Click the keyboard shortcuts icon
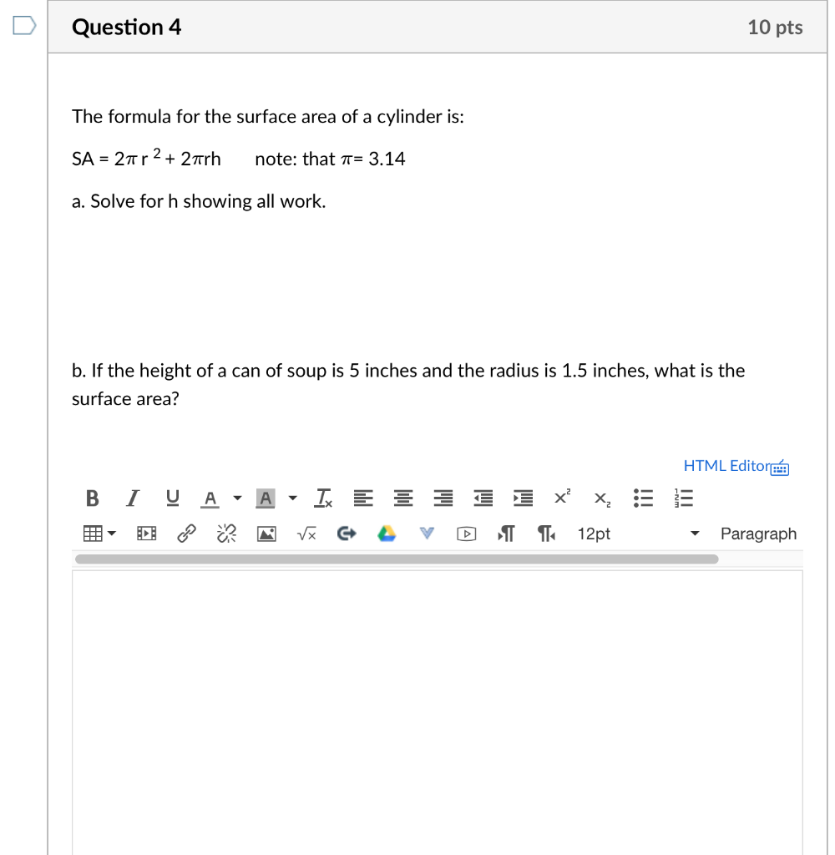The image size is (835, 855). tap(779, 468)
